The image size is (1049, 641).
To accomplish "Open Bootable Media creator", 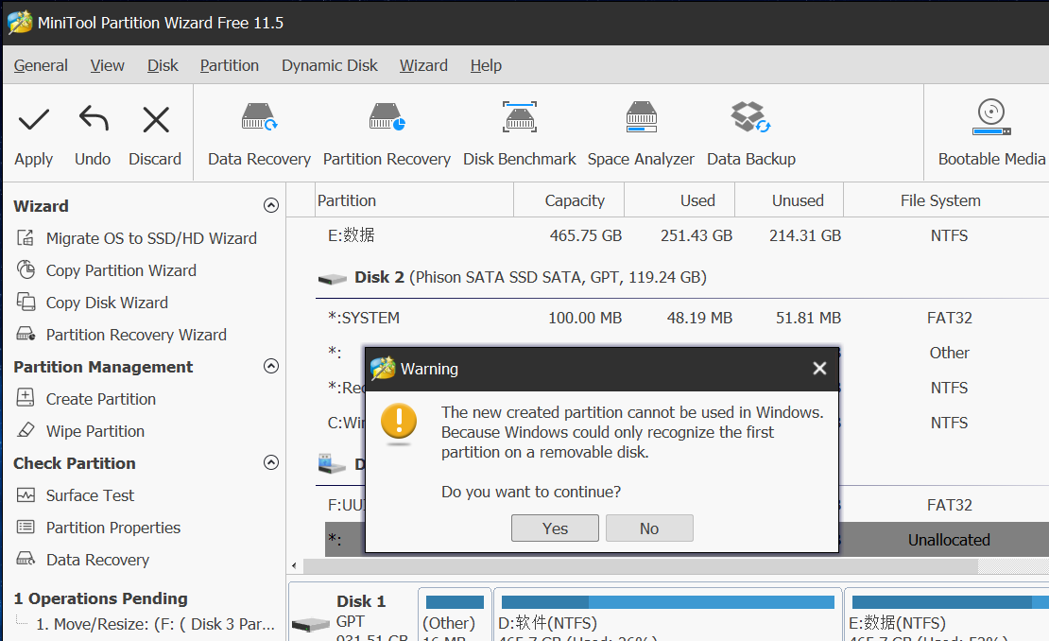I will coord(991,118).
